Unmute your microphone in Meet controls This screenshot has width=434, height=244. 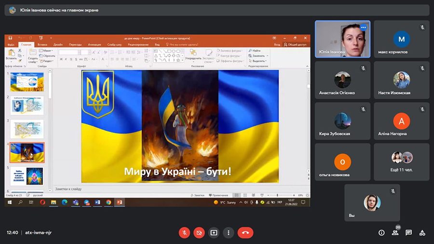[184, 232]
